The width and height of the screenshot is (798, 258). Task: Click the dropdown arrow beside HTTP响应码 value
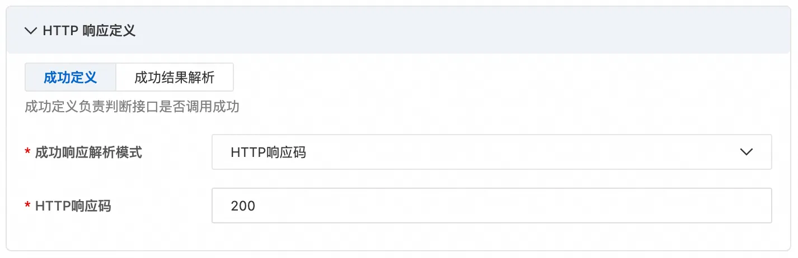tap(746, 152)
